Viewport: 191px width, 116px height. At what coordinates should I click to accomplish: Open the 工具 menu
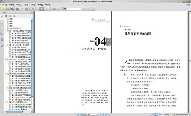pos(26,5)
